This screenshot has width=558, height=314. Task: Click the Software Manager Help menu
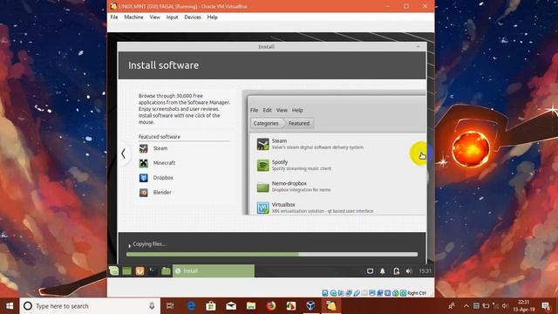[x=297, y=110]
